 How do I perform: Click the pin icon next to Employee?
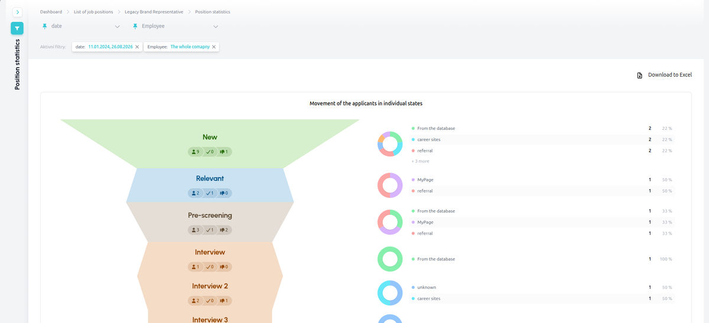[135, 26]
